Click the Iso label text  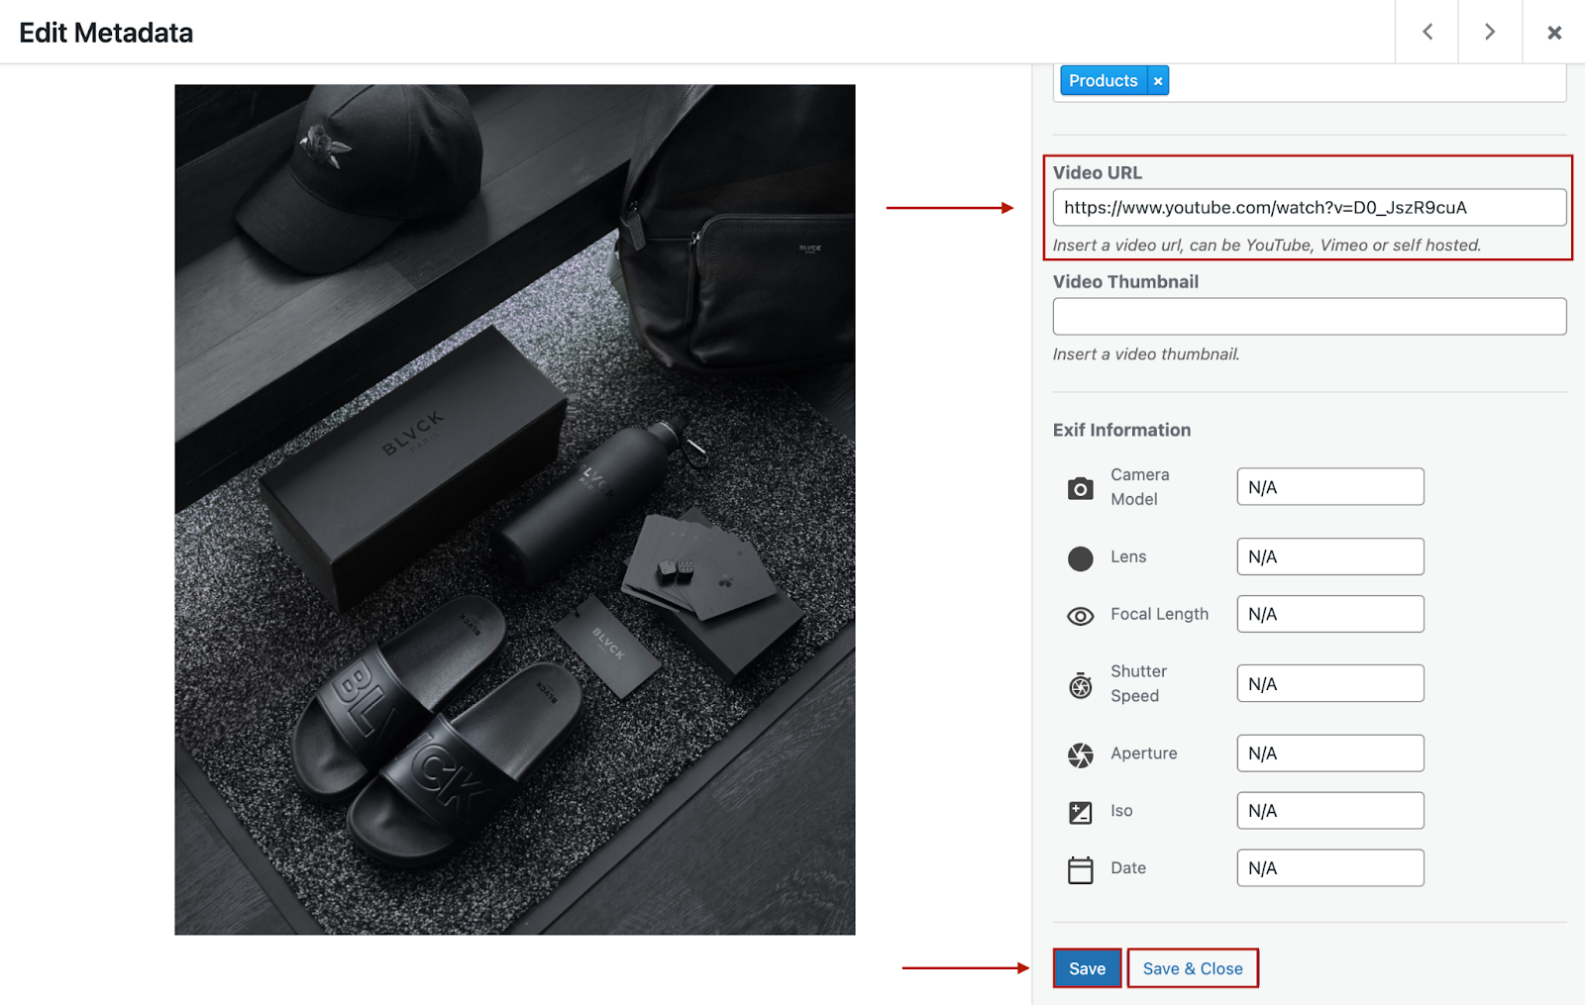coord(1121,811)
